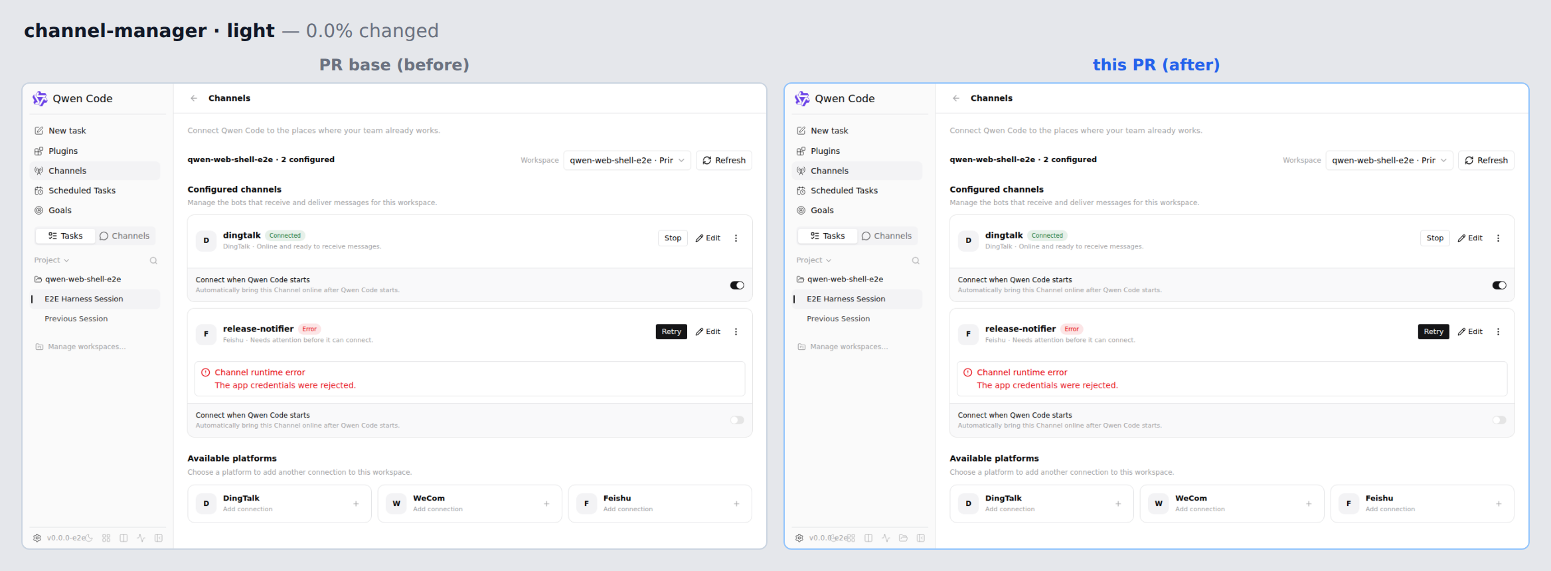Stop dingtalk channel in before panel
The height and width of the screenshot is (571, 1551).
point(673,238)
